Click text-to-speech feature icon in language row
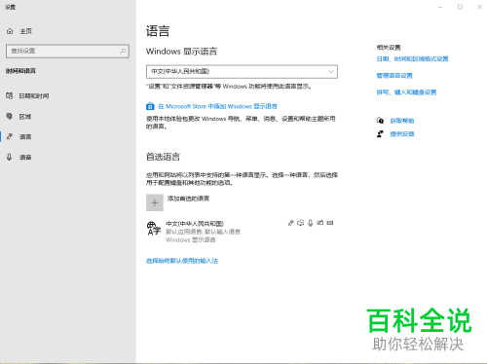487x364 pixels. (x=301, y=223)
